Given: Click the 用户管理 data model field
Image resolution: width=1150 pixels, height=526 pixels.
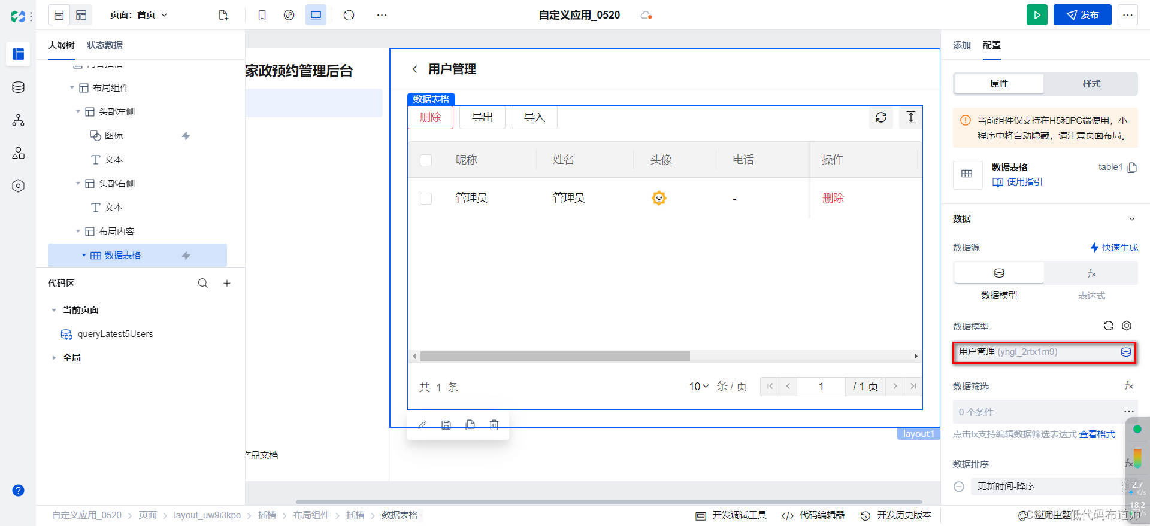Looking at the screenshot, I should (1045, 352).
